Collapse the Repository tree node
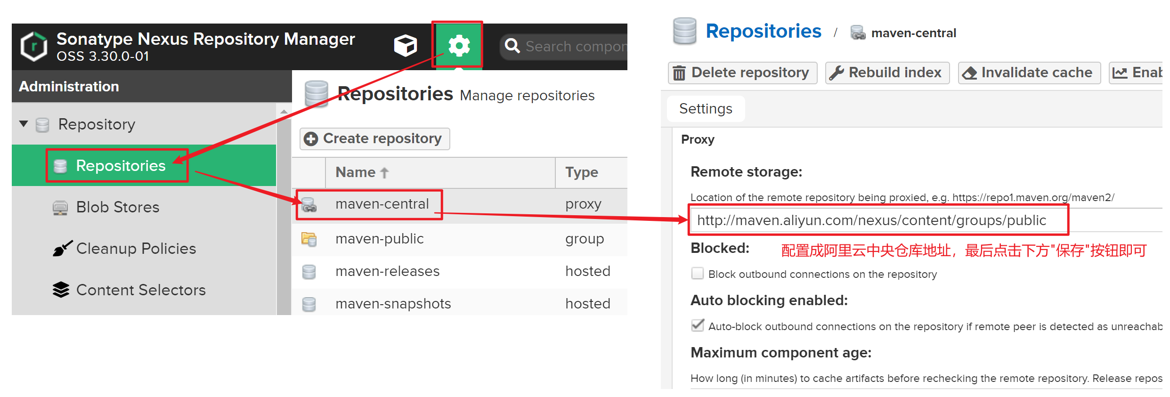The width and height of the screenshot is (1170, 397). pyautogui.click(x=24, y=124)
